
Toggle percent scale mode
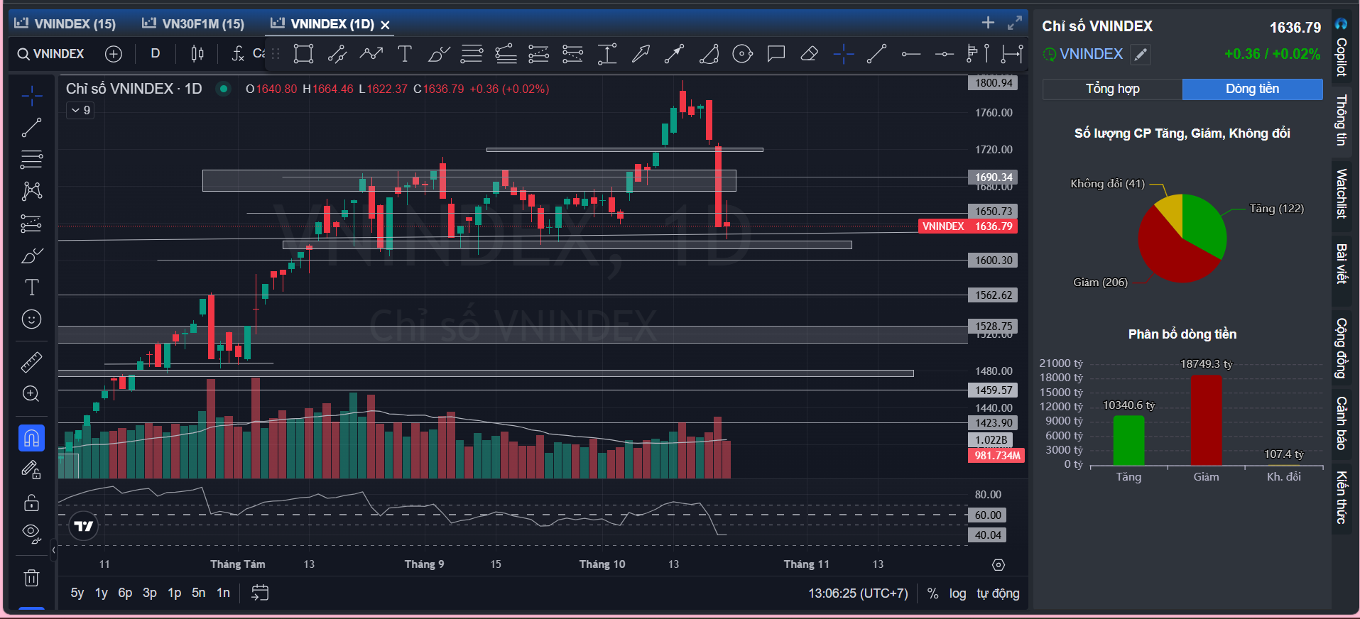pos(932,593)
